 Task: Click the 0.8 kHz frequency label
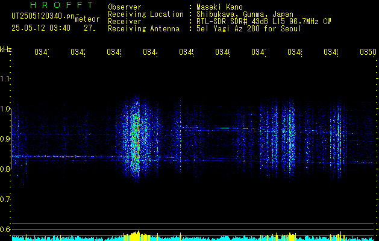(5, 169)
